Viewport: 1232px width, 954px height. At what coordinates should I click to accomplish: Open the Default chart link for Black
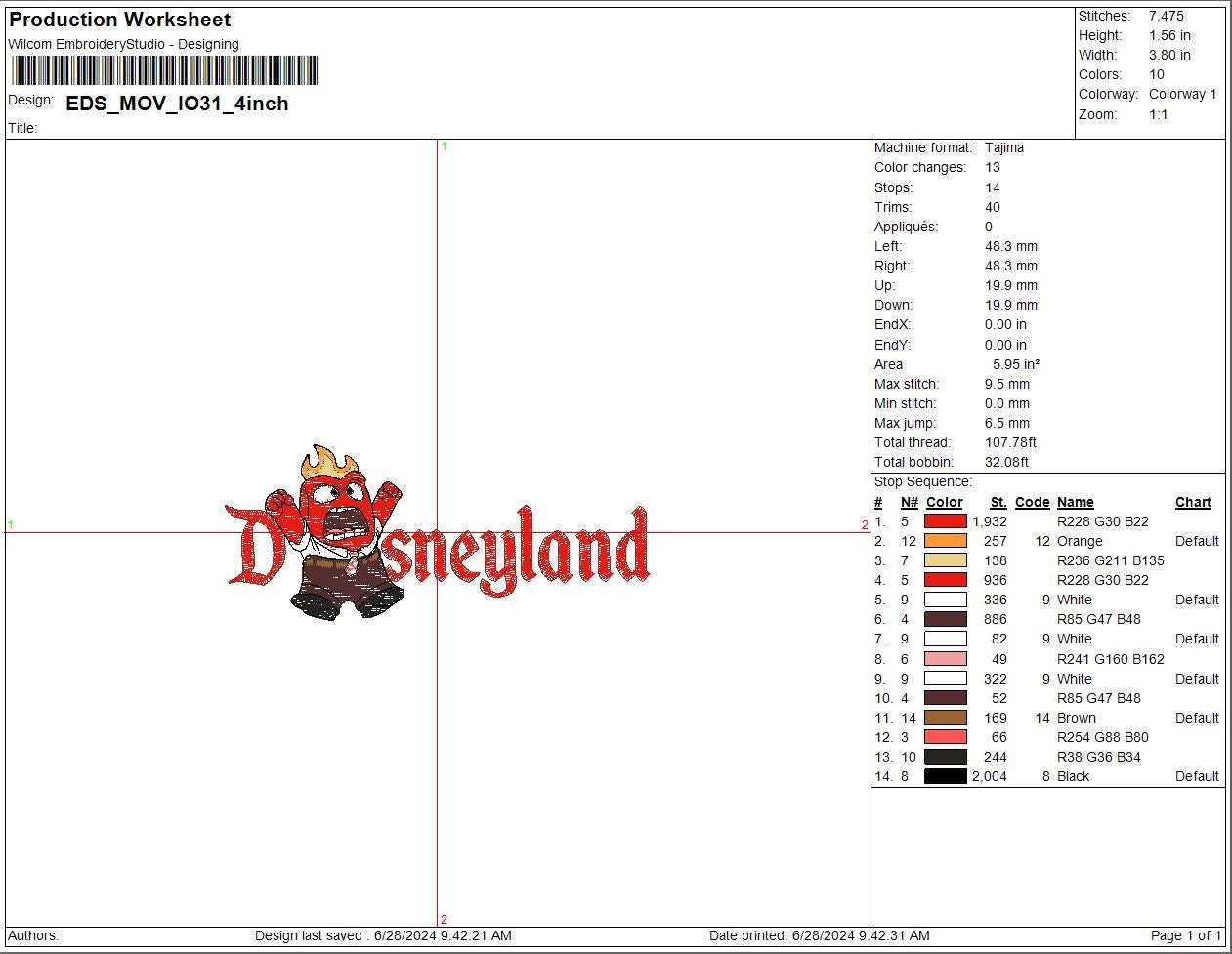pyautogui.click(x=1196, y=776)
